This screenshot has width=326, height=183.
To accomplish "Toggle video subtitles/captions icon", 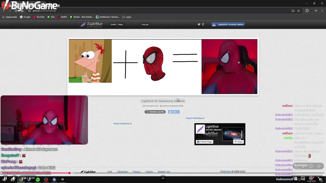I will pos(303,179).
